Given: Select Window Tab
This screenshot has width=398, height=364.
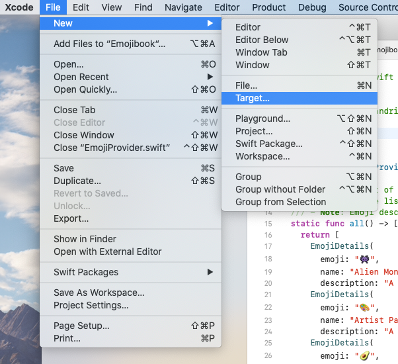Looking at the screenshot, I should (299, 52).
